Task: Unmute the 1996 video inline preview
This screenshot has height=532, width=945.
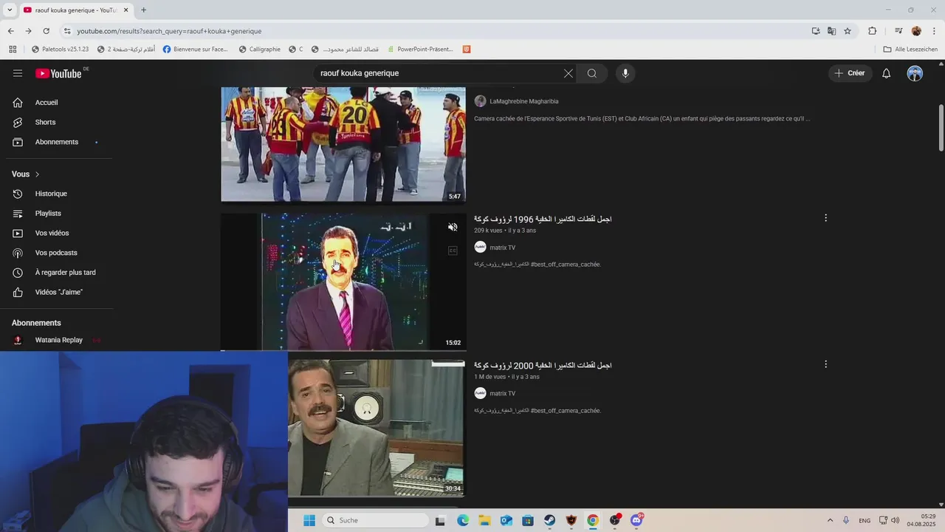Action: click(x=453, y=227)
